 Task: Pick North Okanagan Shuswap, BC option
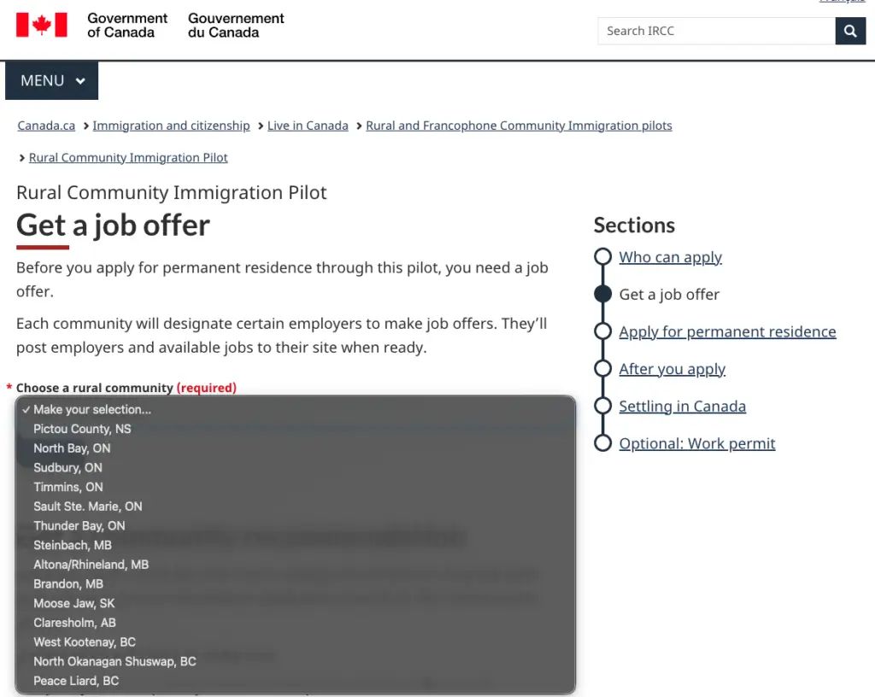click(x=295, y=661)
